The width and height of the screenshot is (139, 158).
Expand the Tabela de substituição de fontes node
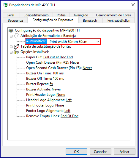[11, 47]
